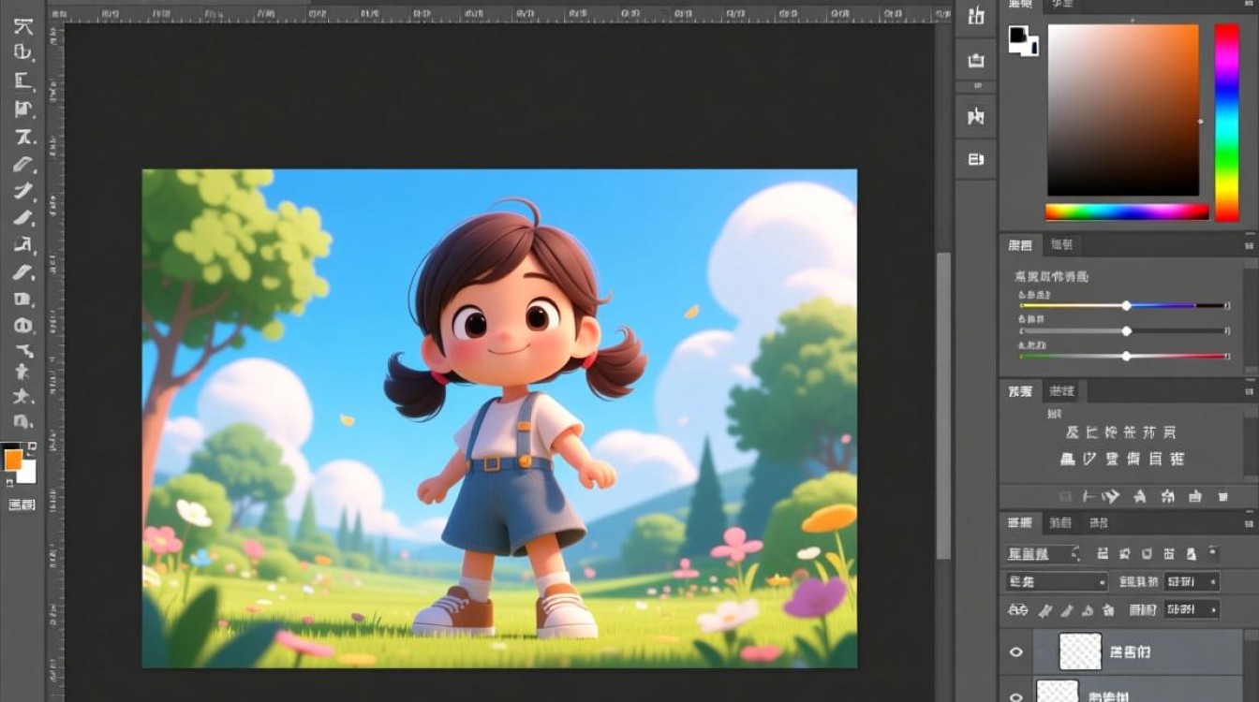Switch to the second tab of the sliders panel

(x=1062, y=245)
